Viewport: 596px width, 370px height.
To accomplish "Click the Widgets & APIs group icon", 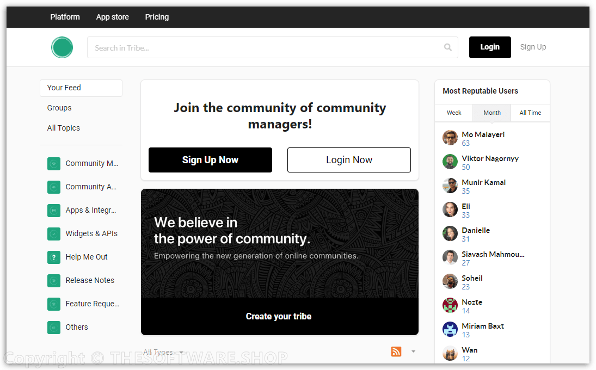I will click(x=54, y=233).
